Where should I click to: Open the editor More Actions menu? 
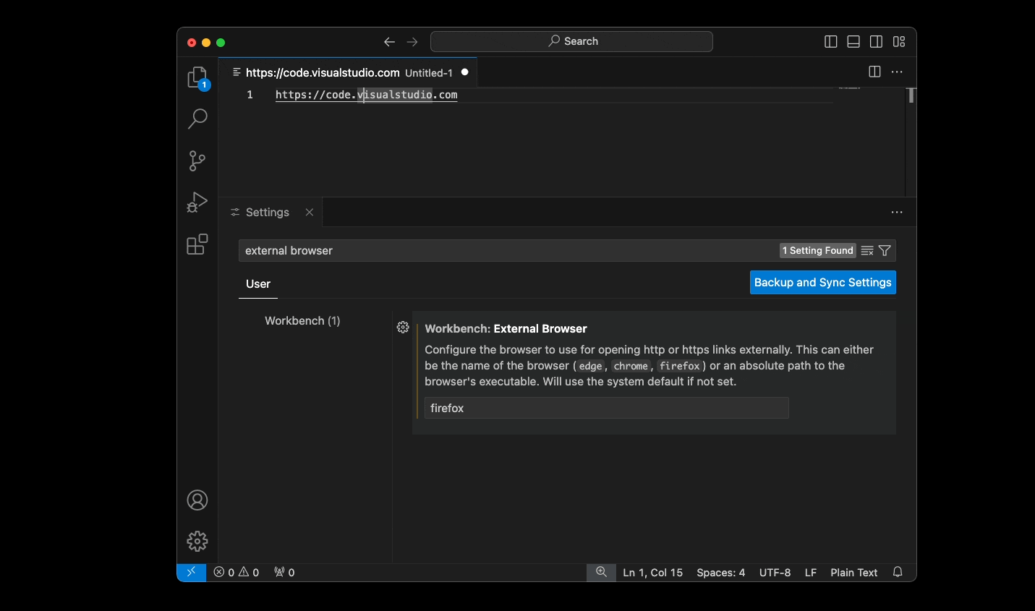(897, 72)
